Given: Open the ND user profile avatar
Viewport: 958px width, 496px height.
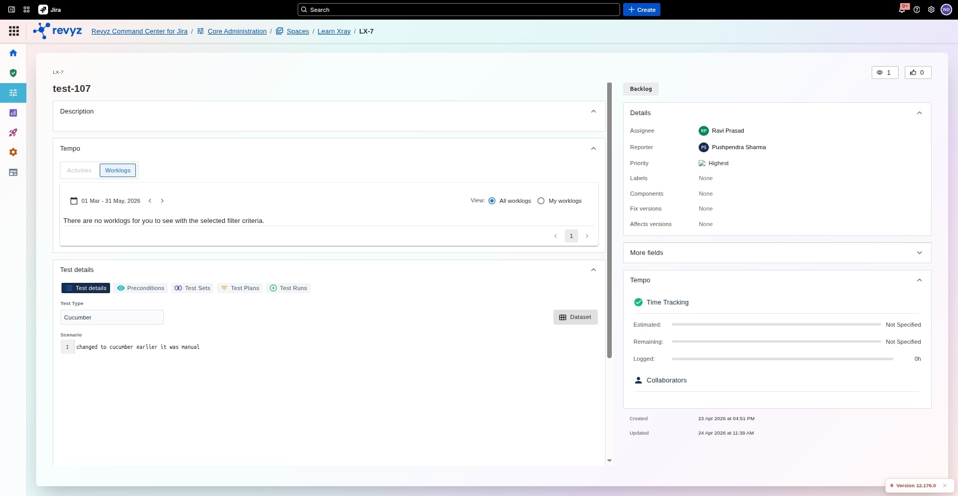Looking at the screenshot, I should [x=946, y=9].
